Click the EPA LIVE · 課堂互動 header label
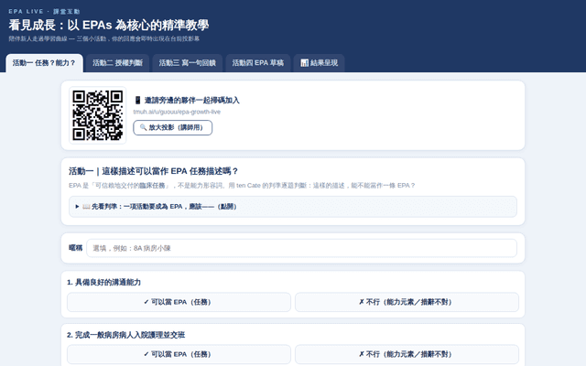 tap(44, 12)
